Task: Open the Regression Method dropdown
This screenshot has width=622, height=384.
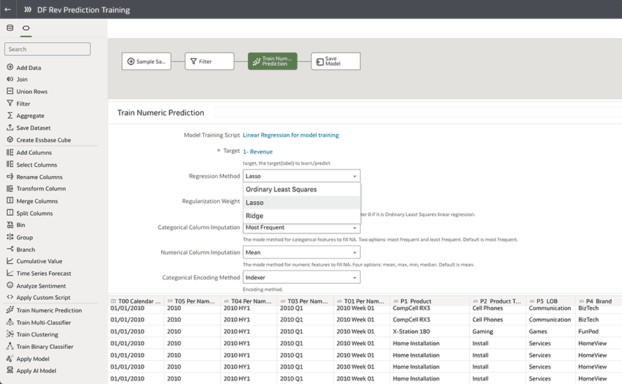Action: (x=301, y=177)
